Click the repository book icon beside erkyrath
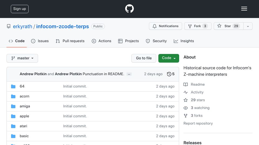Screen dimensions: 259x145 [9, 26]
